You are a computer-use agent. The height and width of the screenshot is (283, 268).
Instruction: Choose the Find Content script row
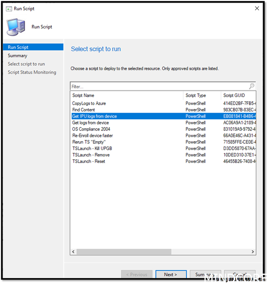pyautogui.click(x=84, y=110)
